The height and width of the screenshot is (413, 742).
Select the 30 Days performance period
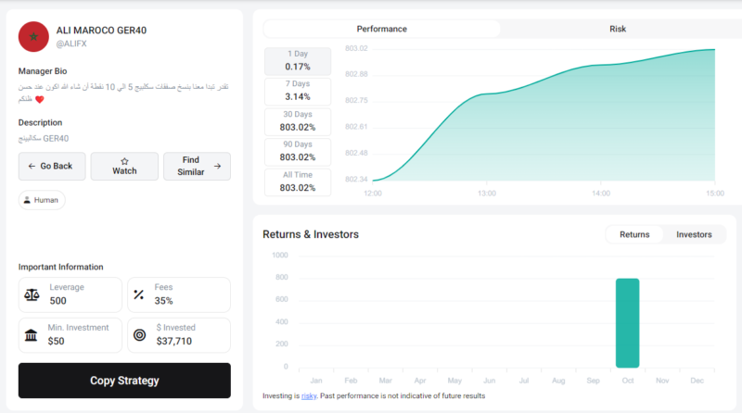pyautogui.click(x=298, y=121)
